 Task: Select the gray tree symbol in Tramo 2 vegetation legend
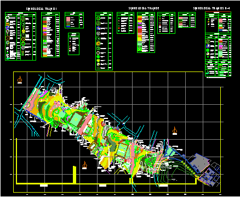coord(98,33)
